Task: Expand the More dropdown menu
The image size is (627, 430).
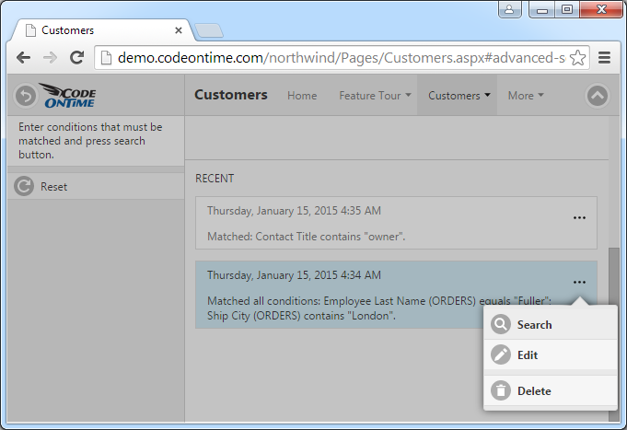Action: 526,96
